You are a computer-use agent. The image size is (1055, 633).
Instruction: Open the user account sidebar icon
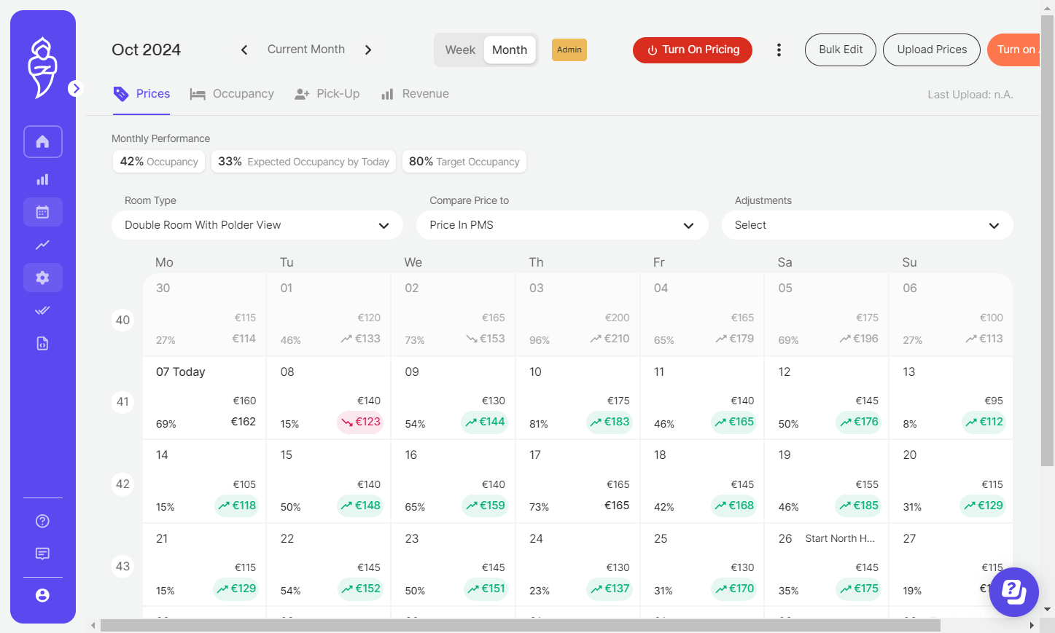pyautogui.click(x=42, y=595)
